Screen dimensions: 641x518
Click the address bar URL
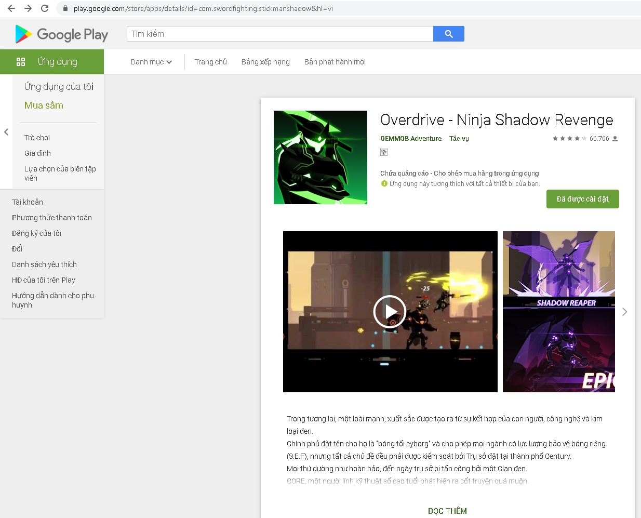[x=203, y=8]
